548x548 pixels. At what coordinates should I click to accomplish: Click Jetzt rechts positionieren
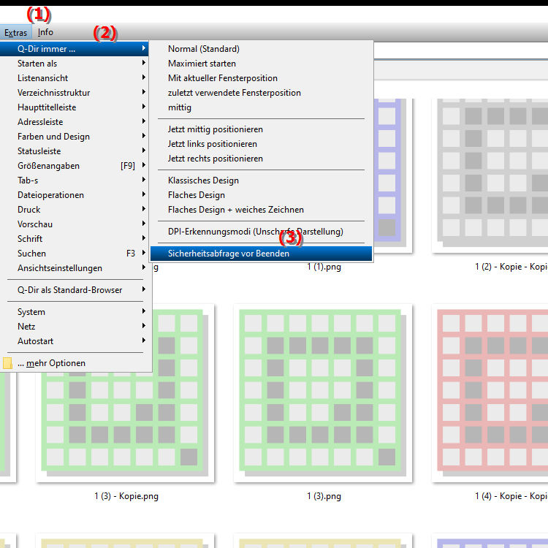261,159
